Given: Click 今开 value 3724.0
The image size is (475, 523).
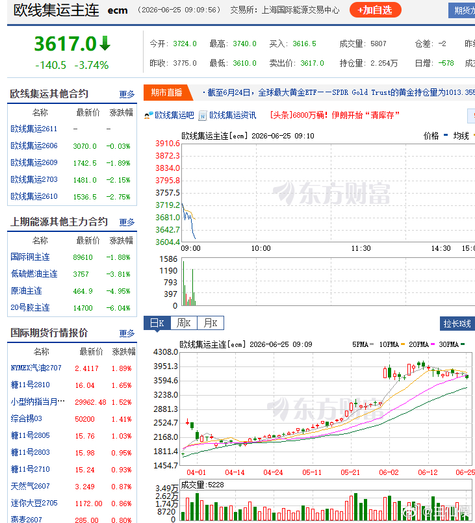Looking at the screenshot, I should pyautogui.click(x=185, y=44).
